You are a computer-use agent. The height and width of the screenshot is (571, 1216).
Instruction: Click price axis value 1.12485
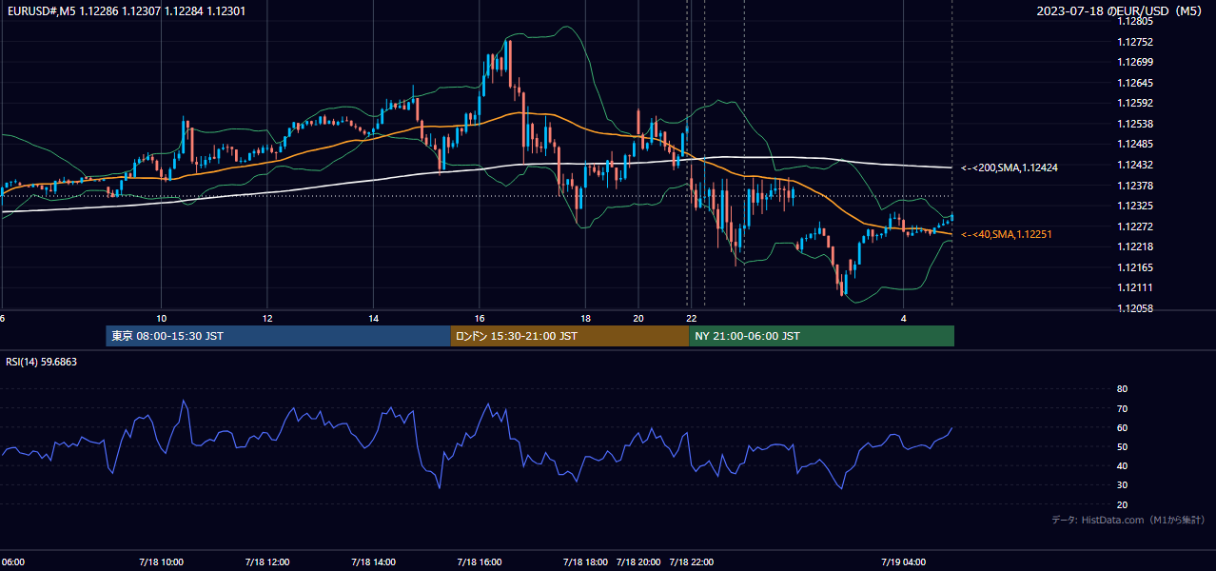tap(1135, 144)
